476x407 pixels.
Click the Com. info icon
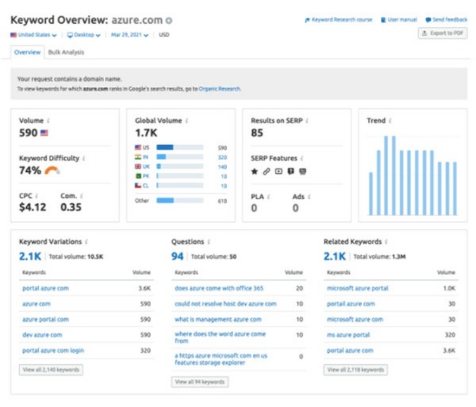[x=82, y=196]
